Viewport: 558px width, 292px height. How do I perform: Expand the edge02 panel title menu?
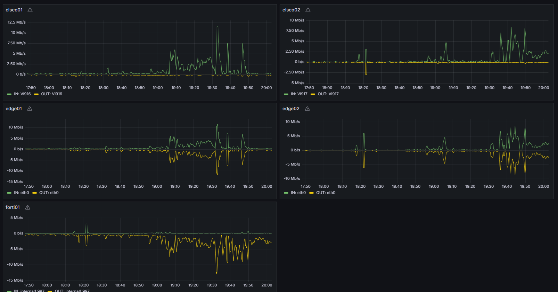291,109
